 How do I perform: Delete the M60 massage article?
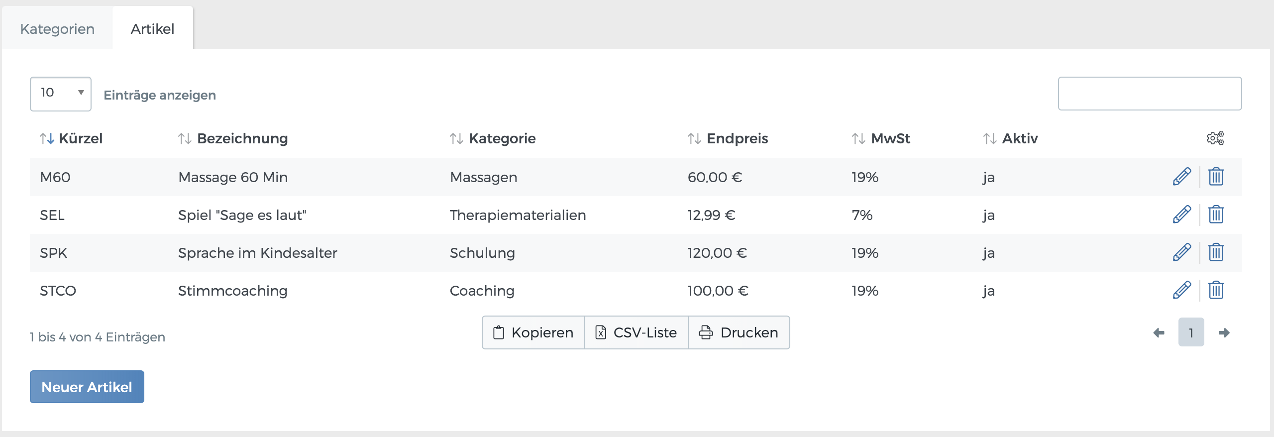(1216, 177)
